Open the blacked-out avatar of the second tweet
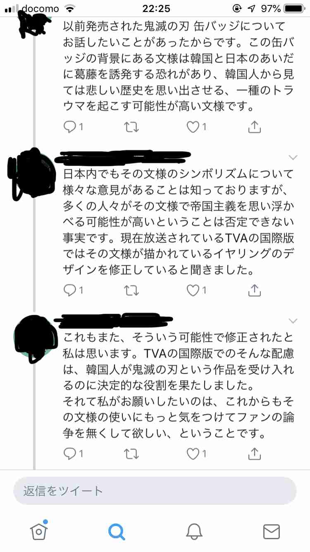 pos(32,173)
